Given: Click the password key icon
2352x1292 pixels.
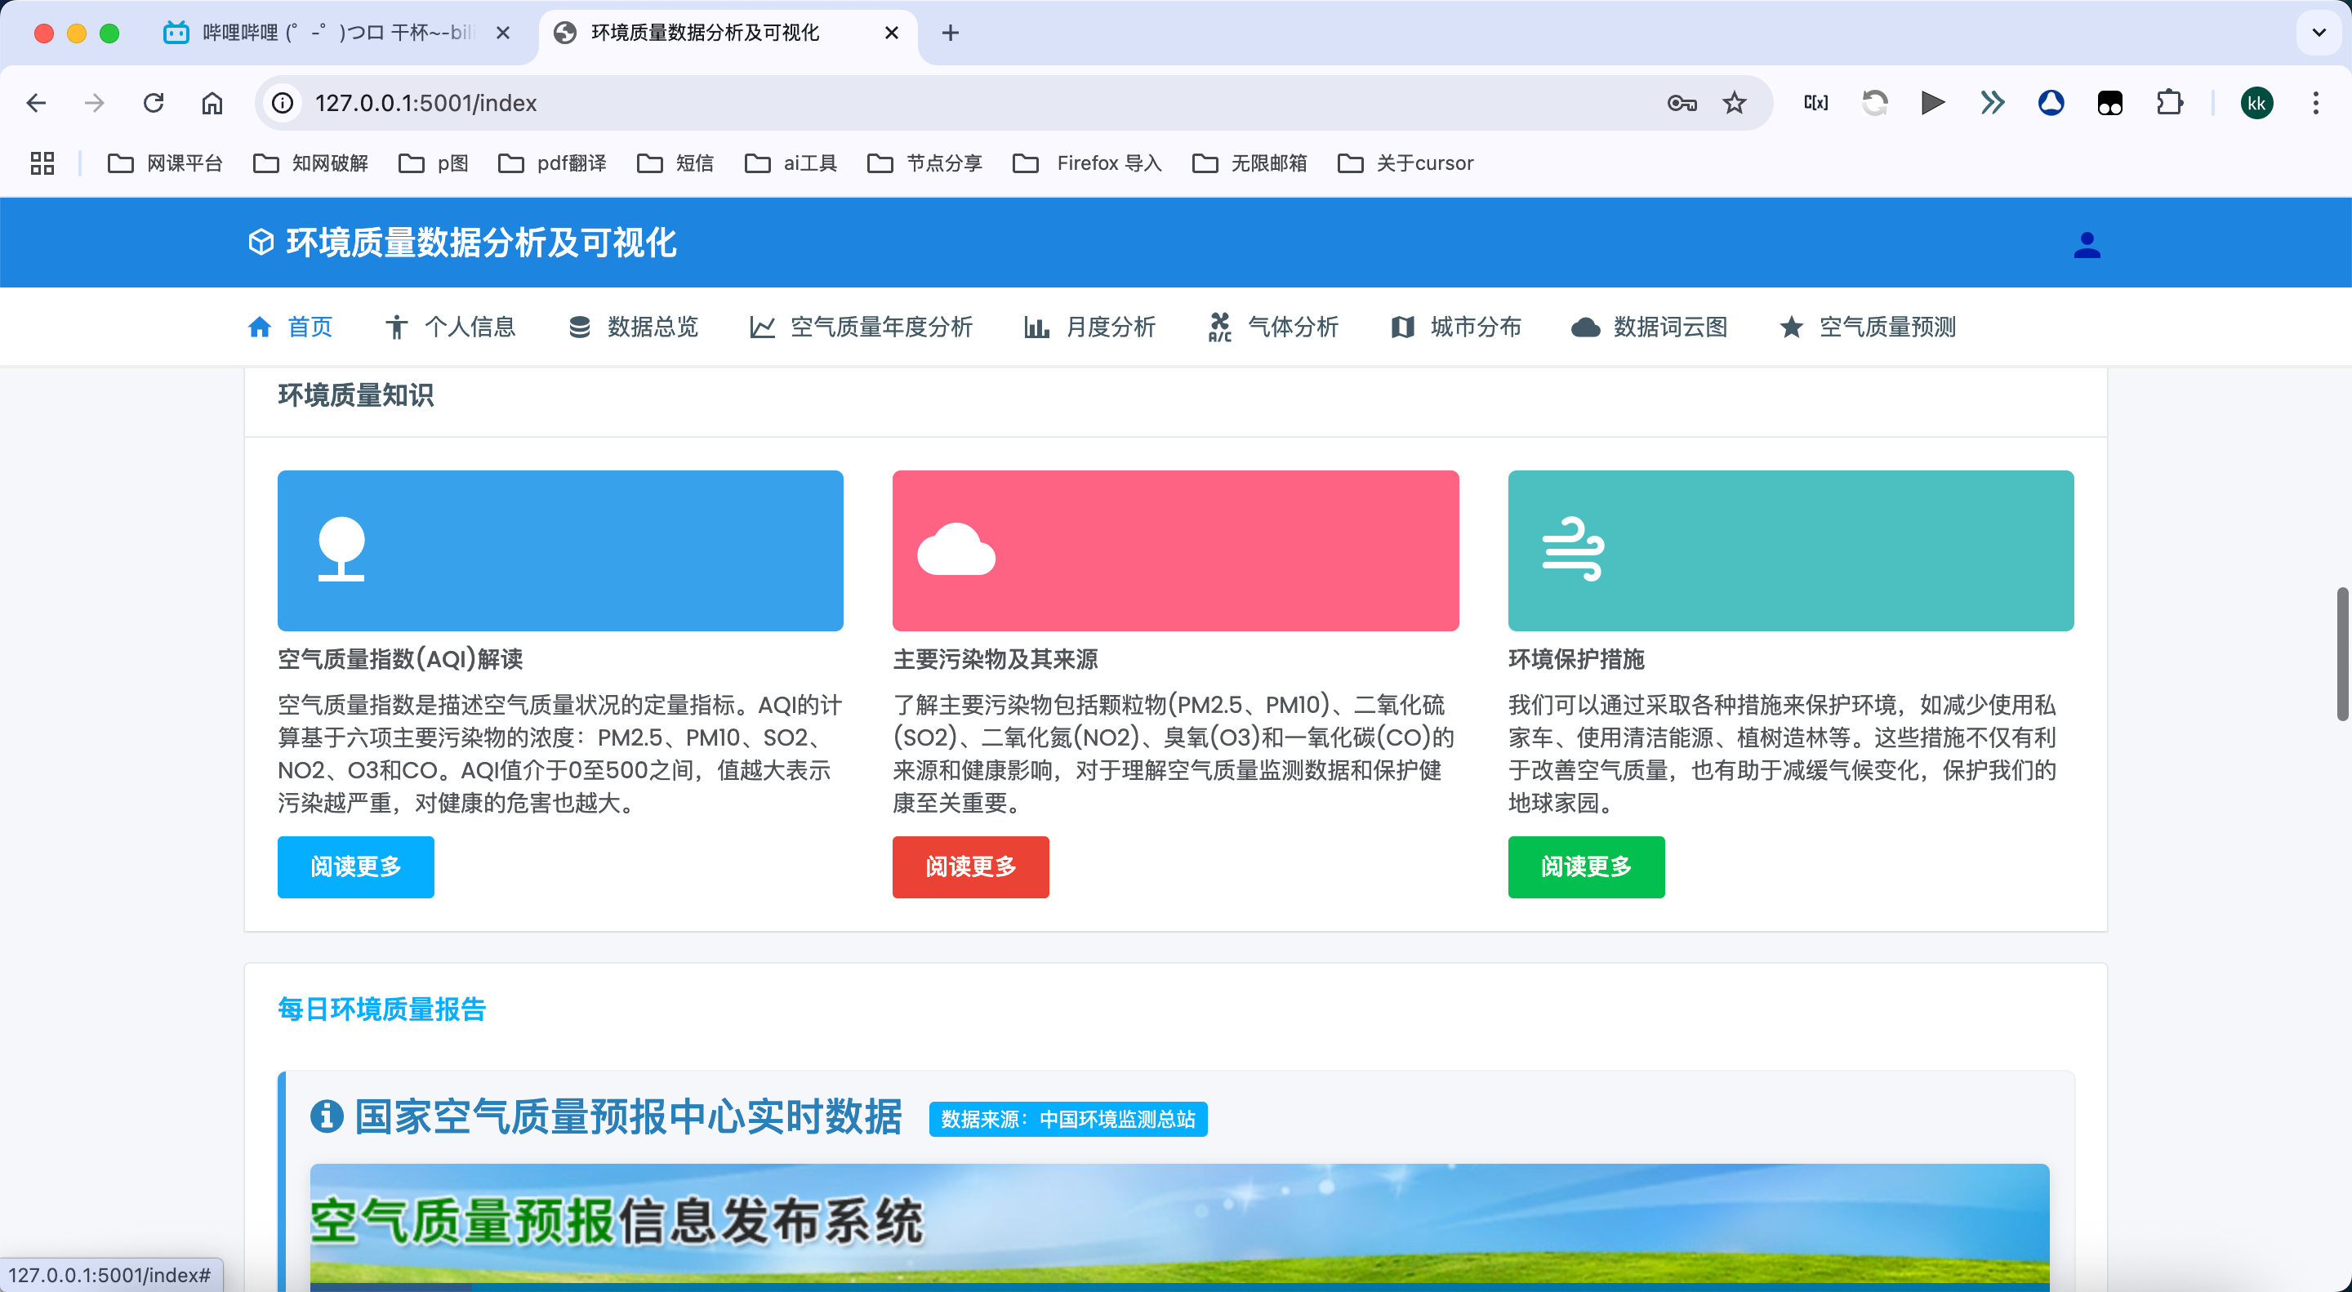Looking at the screenshot, I should click(1681, 103).
